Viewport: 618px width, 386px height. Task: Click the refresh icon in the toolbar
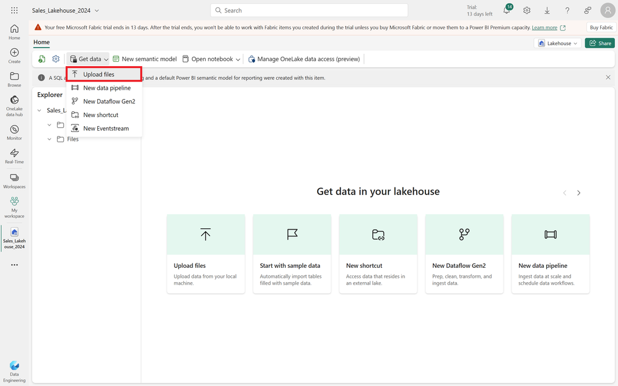(x=41, y=59)
